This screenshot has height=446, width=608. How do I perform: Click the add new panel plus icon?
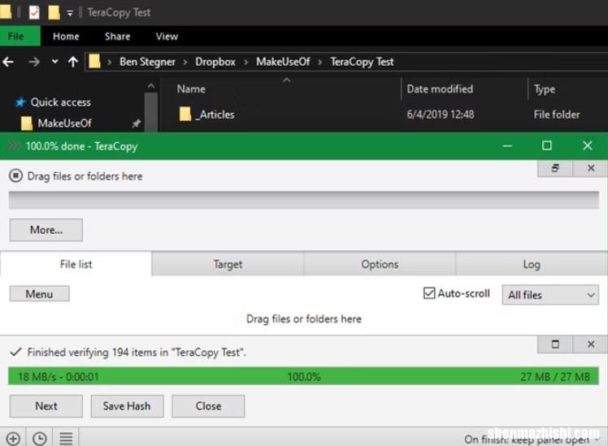(x=13, y=439)
